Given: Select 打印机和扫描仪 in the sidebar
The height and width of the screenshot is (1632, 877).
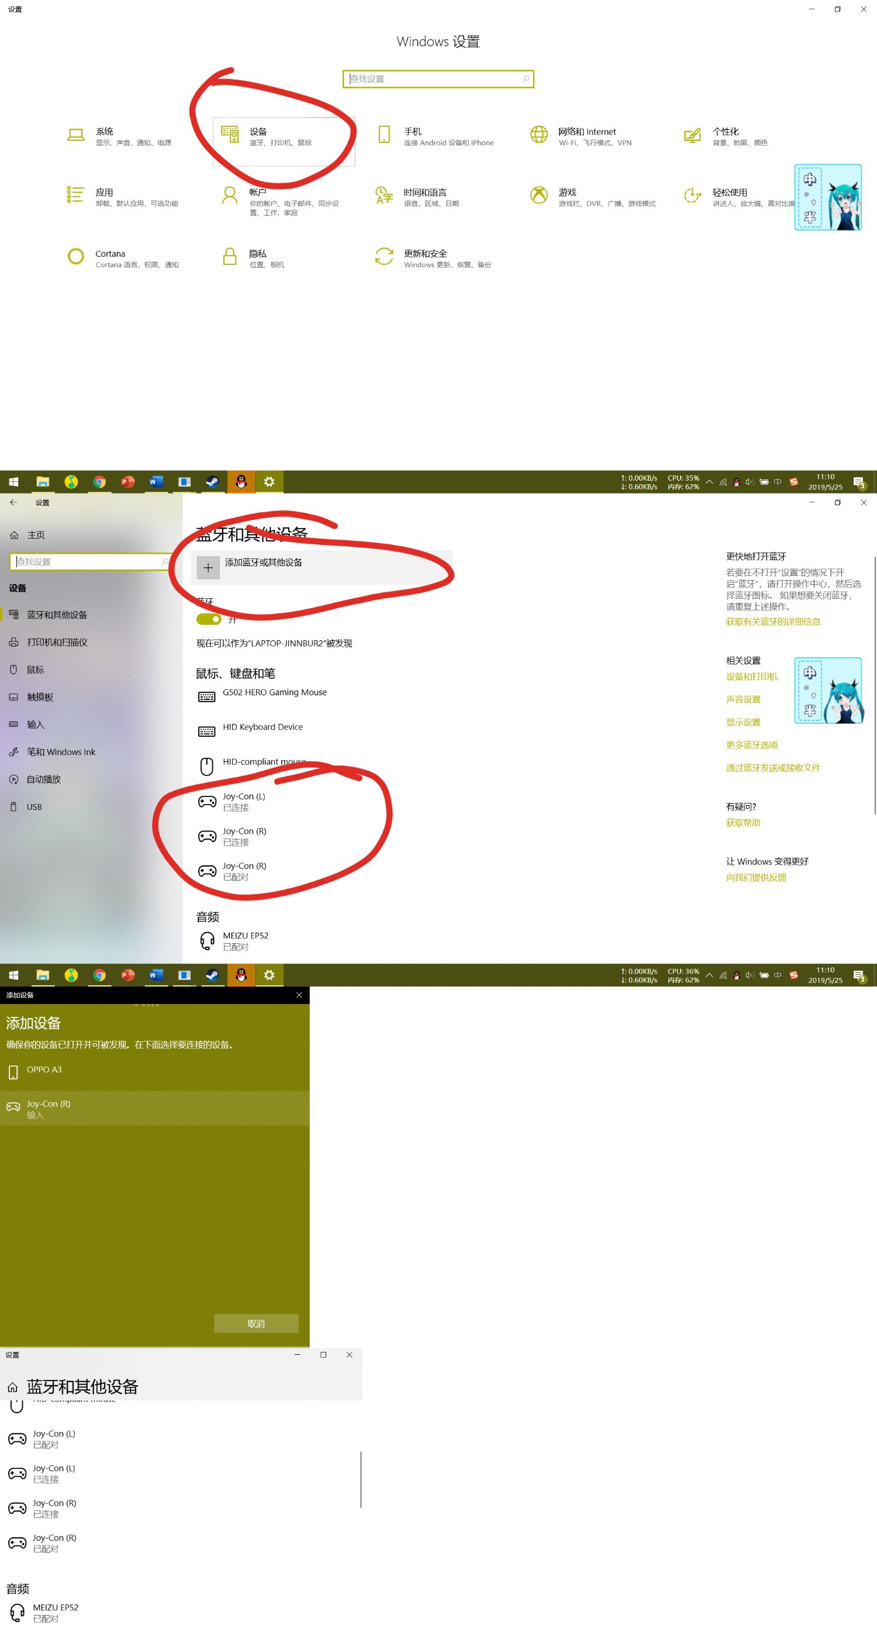Looking at the screenshot, I should pos(91,643).
